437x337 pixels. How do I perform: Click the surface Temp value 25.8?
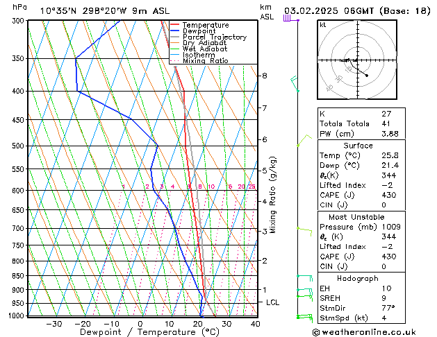click(x=390, y=155)
